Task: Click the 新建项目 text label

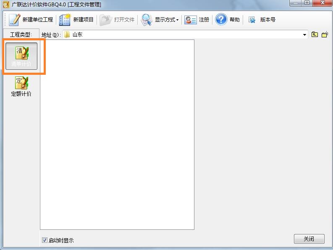Action: click(83, 20)
